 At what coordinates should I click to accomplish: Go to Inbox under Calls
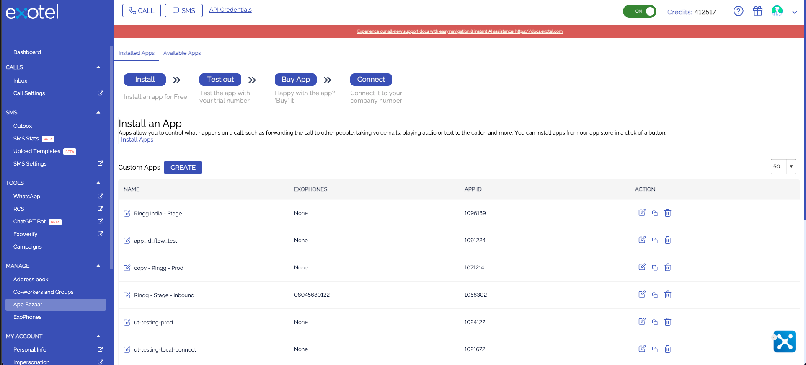click(x=20, y=80)
